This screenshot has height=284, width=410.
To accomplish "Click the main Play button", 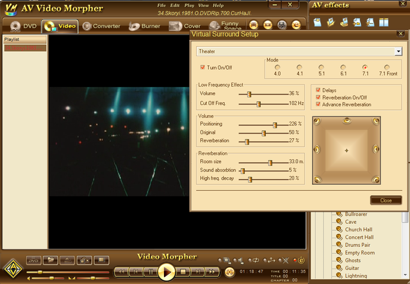I will coord(166,272).
